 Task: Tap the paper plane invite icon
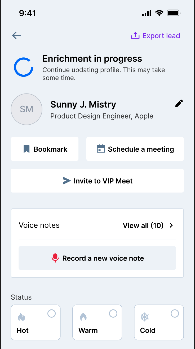point(67,181)
